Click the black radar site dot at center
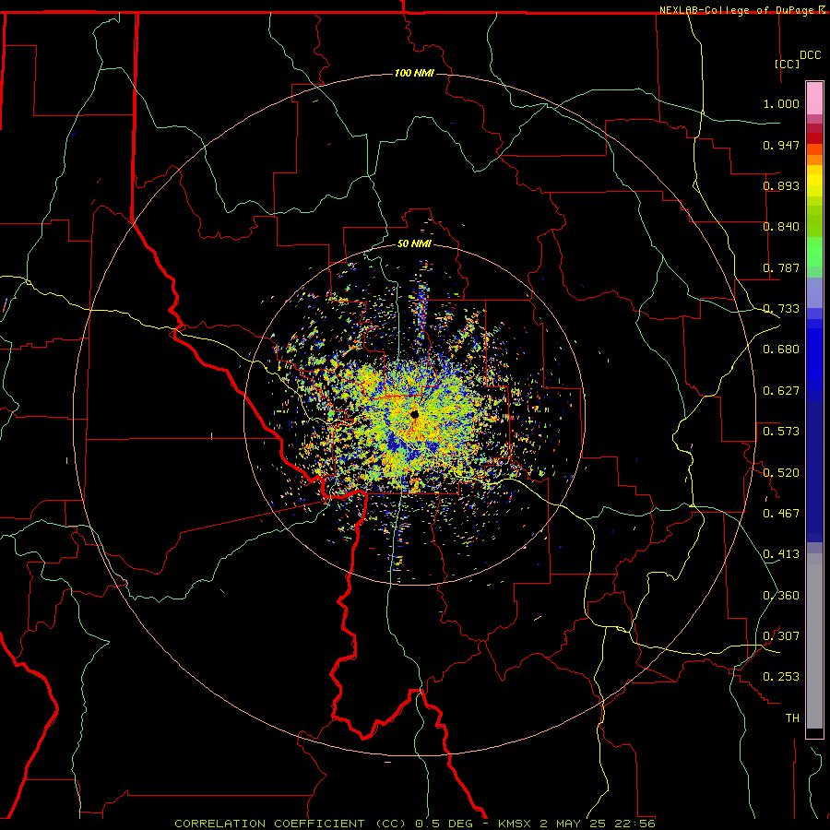The height and width of the screenshot is (830, 830). [x=415, y=415]
